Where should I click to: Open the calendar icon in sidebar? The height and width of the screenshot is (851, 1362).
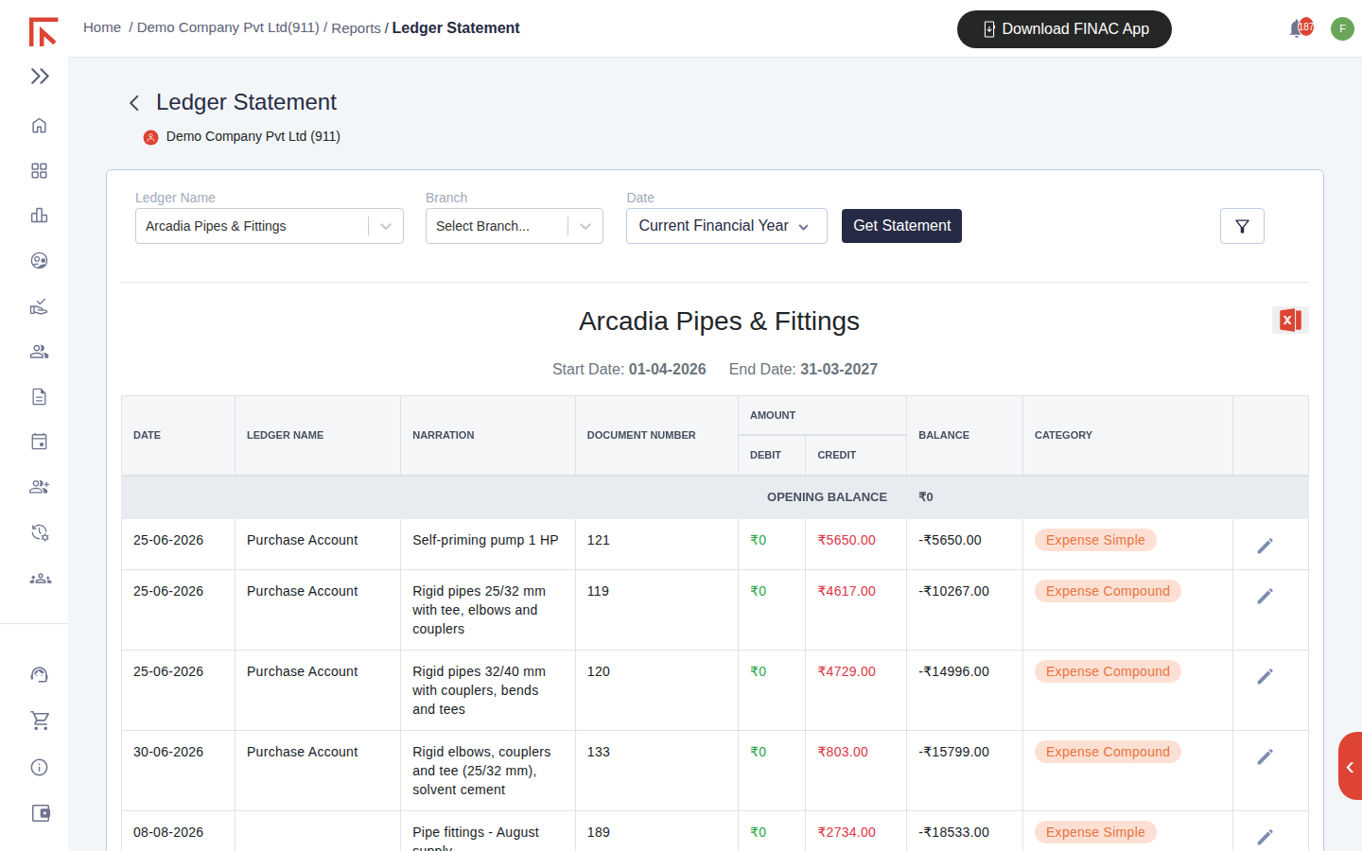pyautogui.click(x=39, y=442)
